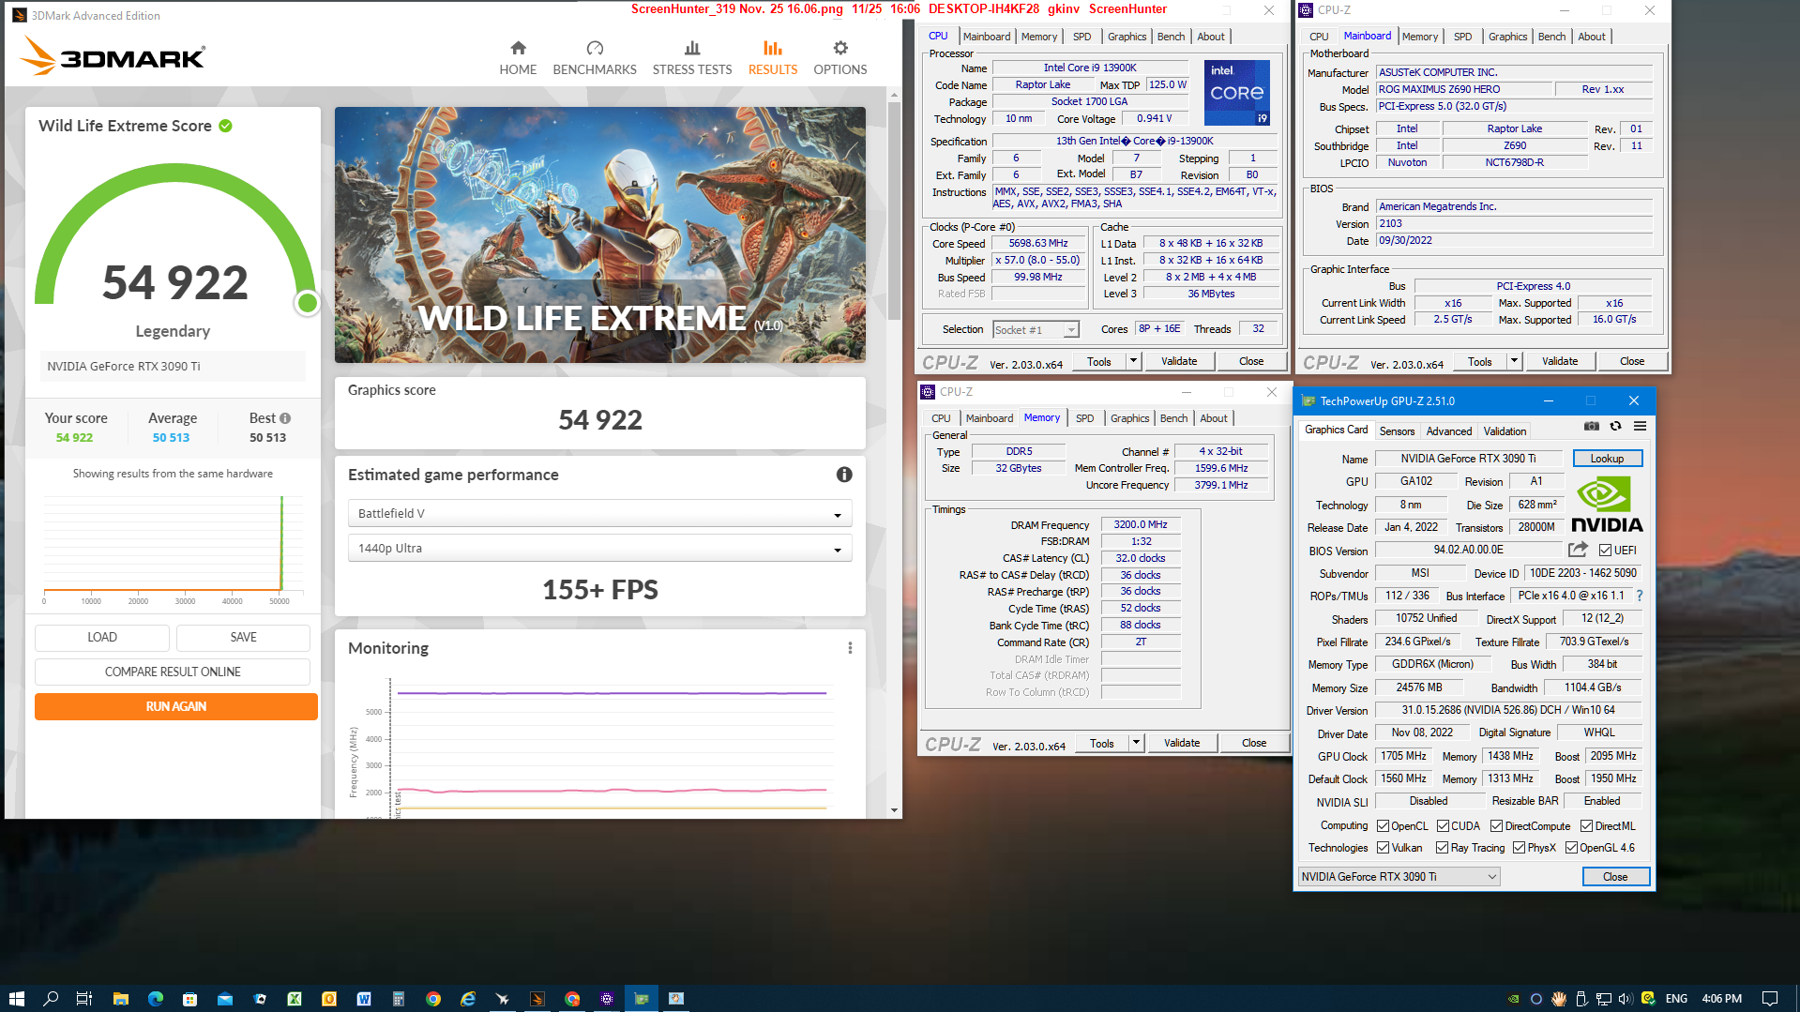
Task: Click the RUN AGAIN button
Action: pyautogui.click(x=176, y=707)
